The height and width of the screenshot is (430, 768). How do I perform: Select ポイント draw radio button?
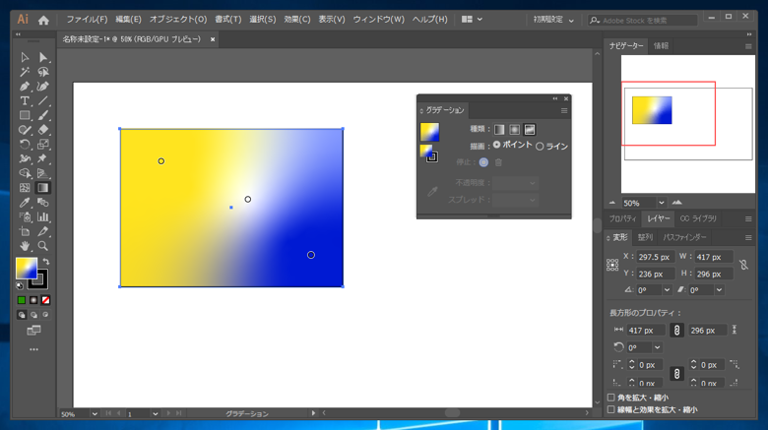coord(496,145)
